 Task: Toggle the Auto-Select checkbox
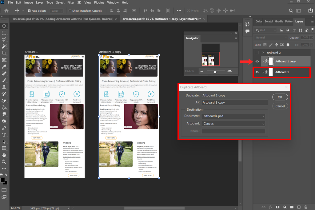point(29,11)
